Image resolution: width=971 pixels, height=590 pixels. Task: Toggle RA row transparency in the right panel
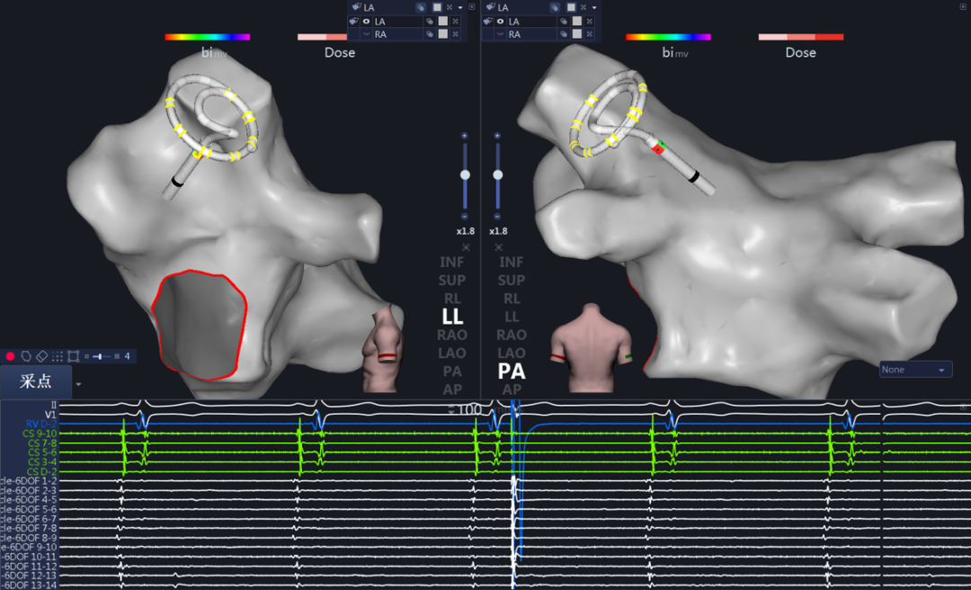pyautogui.click(x=563, y=34)
